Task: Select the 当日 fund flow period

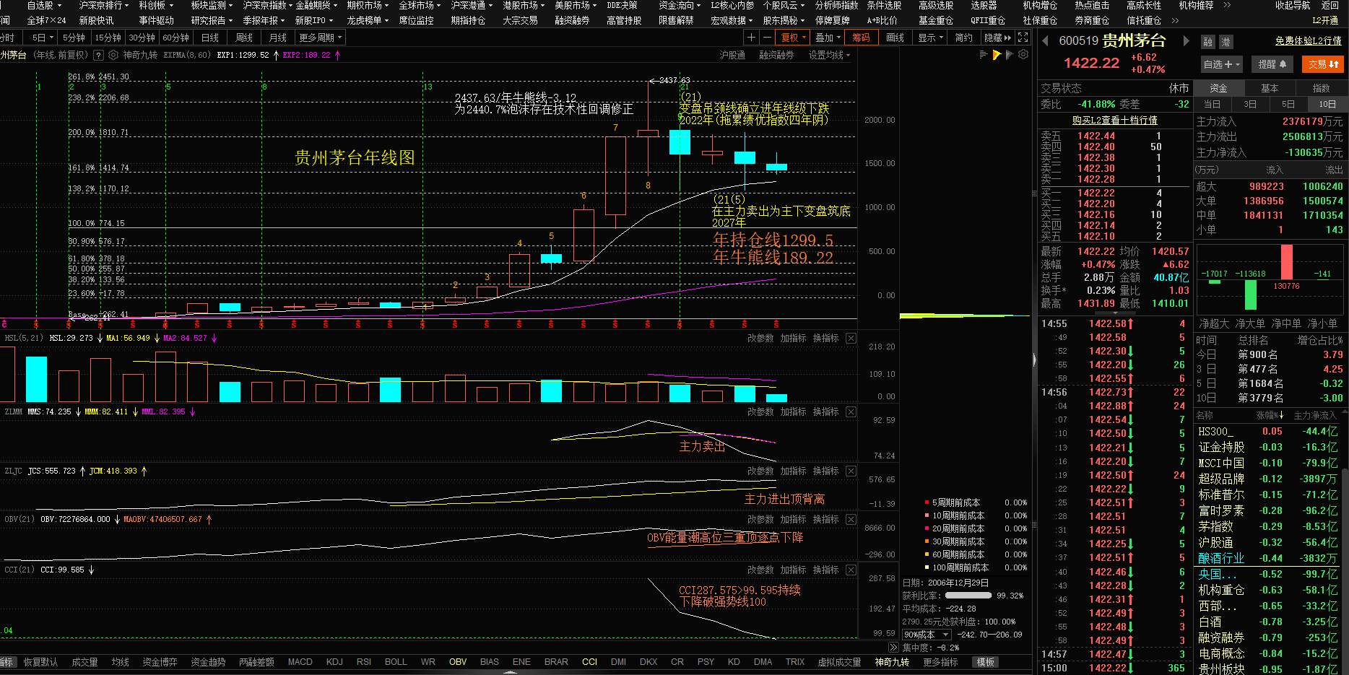Action: tap(1212, 104)
